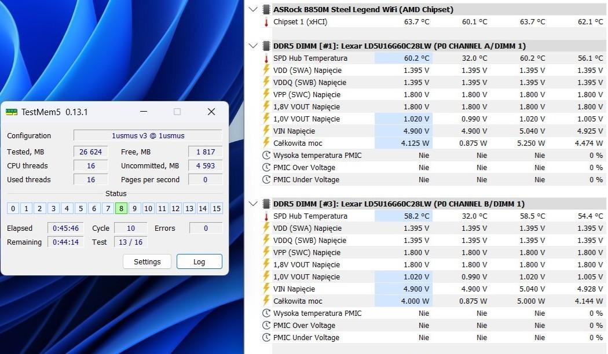Screen dimensions: 608x354
Task: Click the chip icon of ASRock B850M header
Action: pos(266,10)
